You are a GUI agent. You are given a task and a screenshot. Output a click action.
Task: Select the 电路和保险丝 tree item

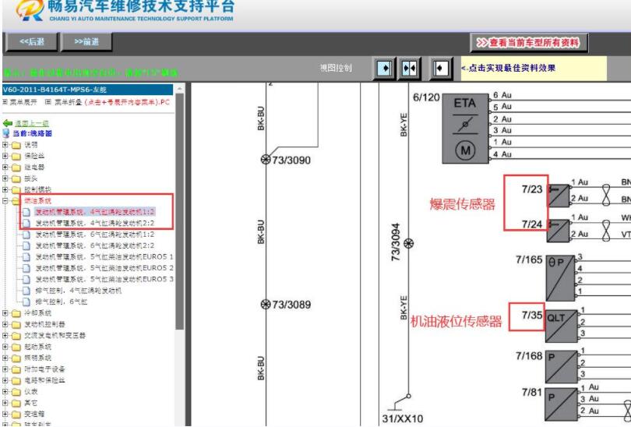pyautogui.click(x=44, y=381)
